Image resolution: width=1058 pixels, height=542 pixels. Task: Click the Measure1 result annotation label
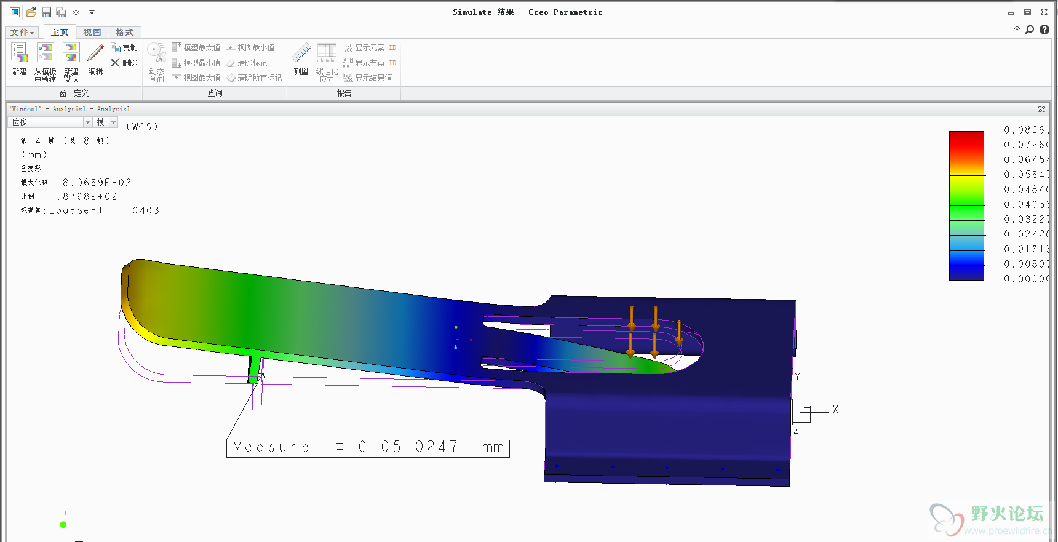tap(368, 447)
